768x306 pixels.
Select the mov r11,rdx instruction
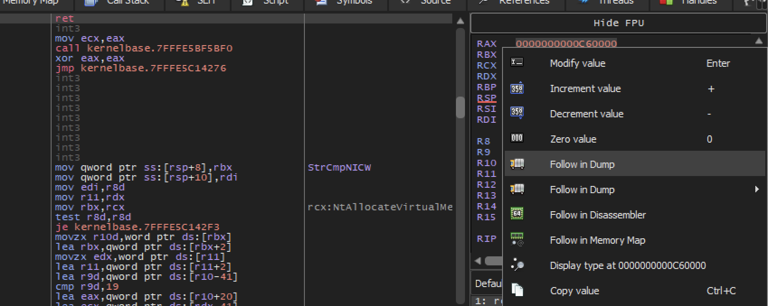point(90,197)
